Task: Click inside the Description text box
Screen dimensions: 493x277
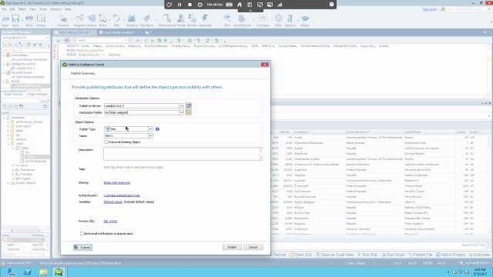Action: click(x=182, y=154)
